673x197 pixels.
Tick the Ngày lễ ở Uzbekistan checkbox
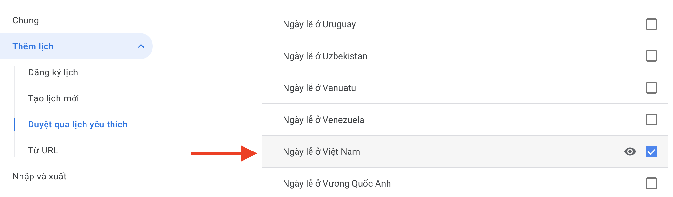pyautogui.click(x=651, y=56)
